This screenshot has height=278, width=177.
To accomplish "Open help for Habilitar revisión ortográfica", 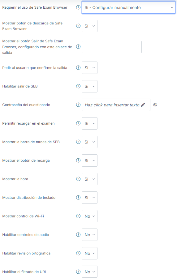I will pos(78,253).
